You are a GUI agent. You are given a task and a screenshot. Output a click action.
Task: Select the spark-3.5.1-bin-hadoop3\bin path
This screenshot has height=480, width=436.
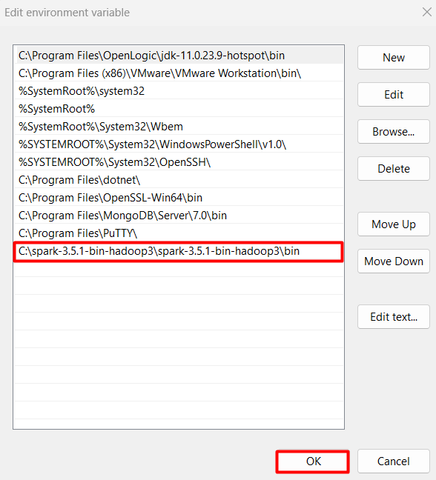click(179, 251)
